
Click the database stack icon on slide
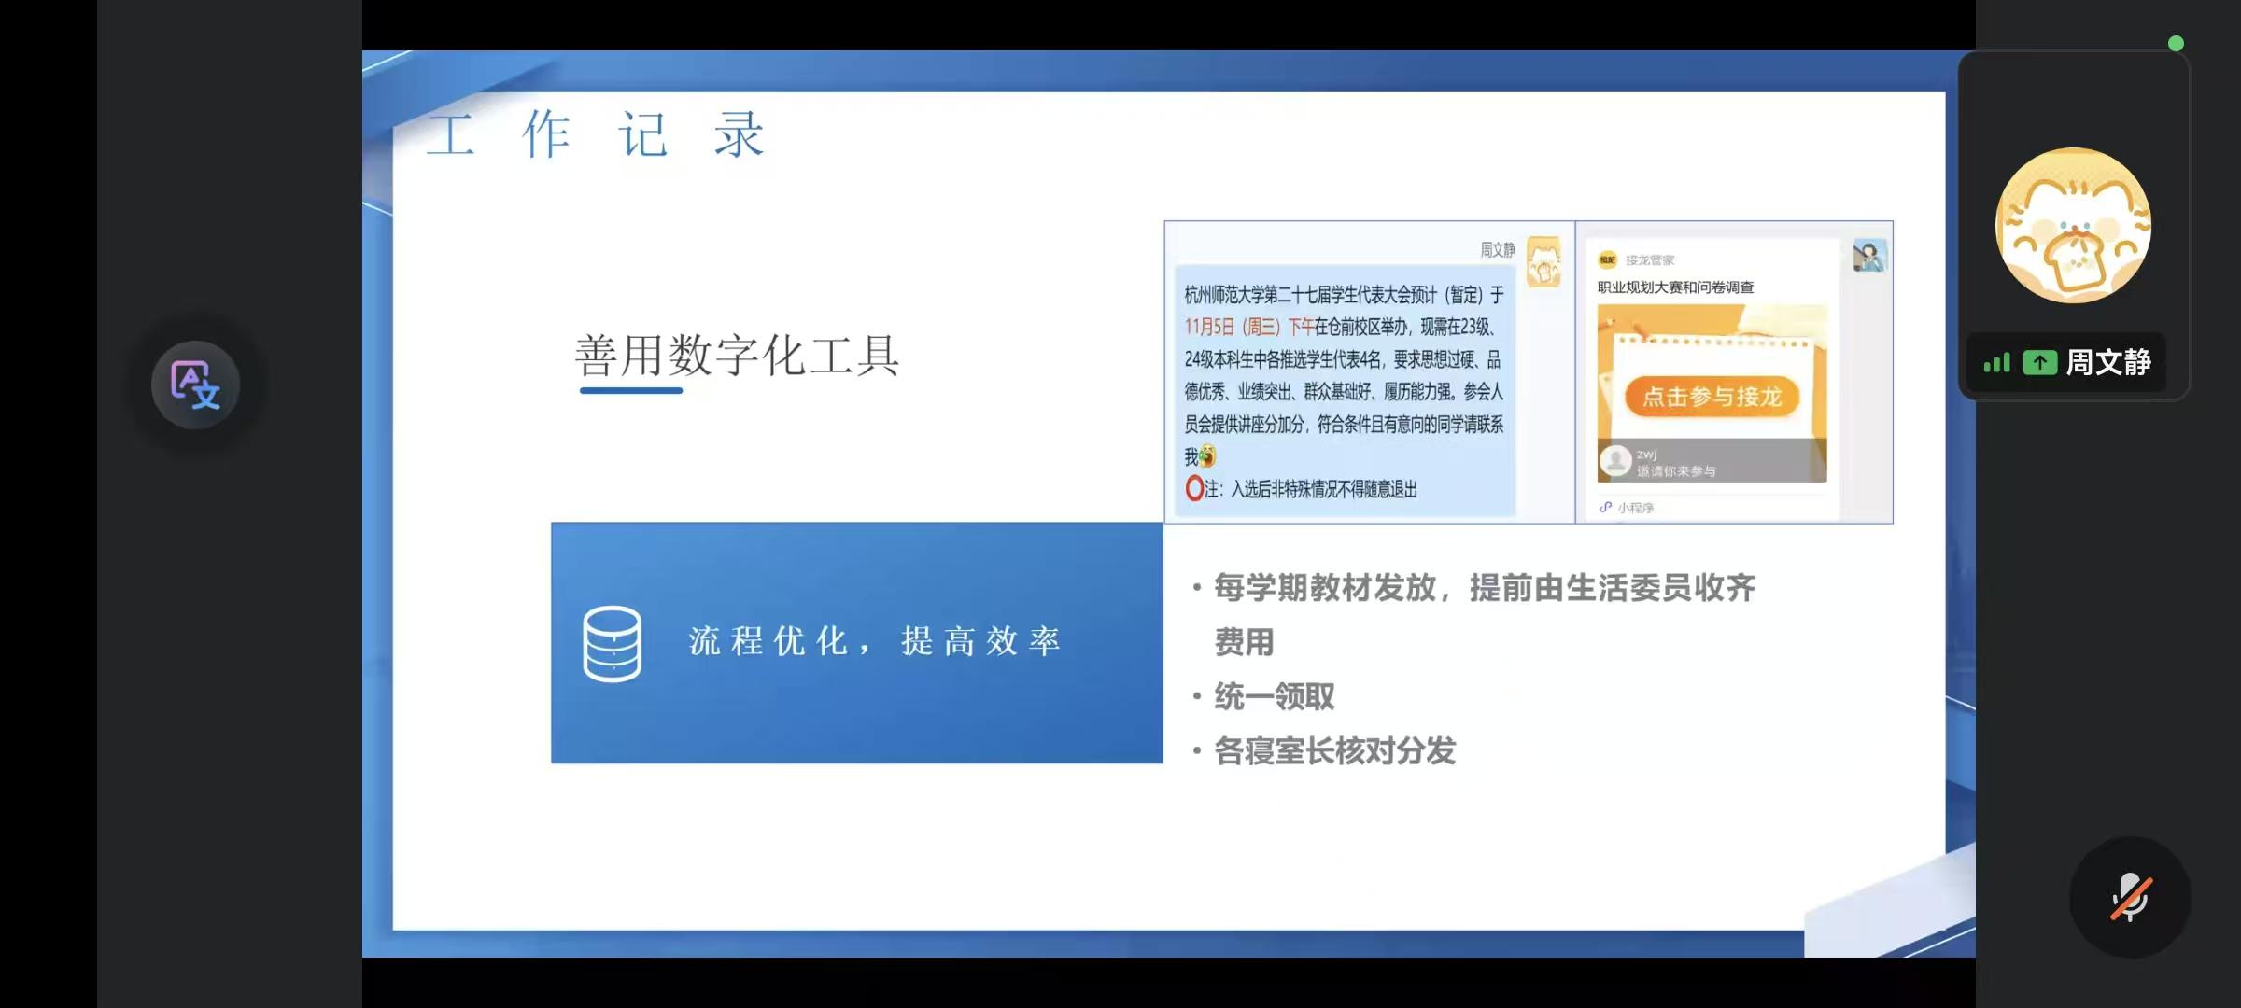click(x=613, y=644)
